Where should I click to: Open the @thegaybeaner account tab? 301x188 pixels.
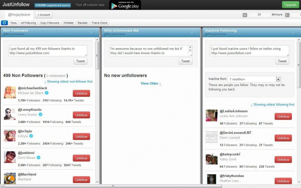pyautogui.click(x=20, y=15)
